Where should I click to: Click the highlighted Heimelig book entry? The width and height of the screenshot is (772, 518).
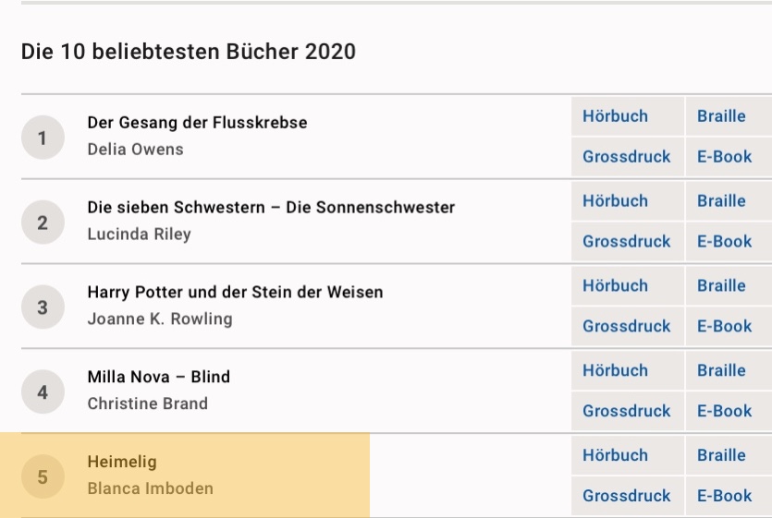click(185, 476)
